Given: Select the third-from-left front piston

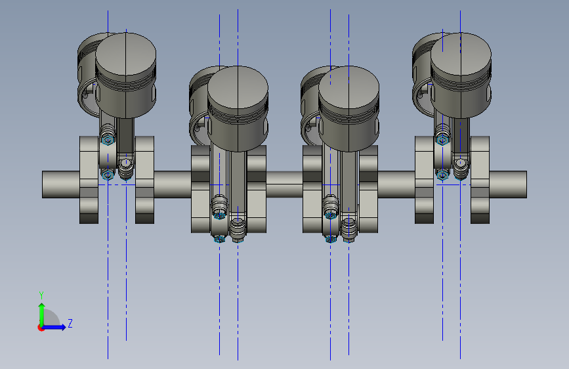Looking at the screenshot, I should coord(349,108).
